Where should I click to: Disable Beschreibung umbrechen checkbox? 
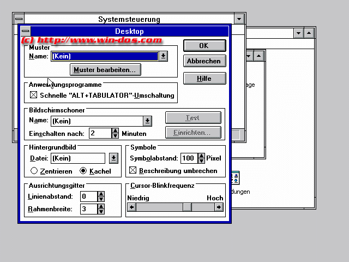pyautogui.click(x=133, y=171)
